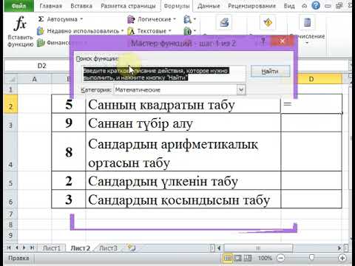Click the Логические question-mark book icon
The image size is (355, 266).
(x=131, y=19)
